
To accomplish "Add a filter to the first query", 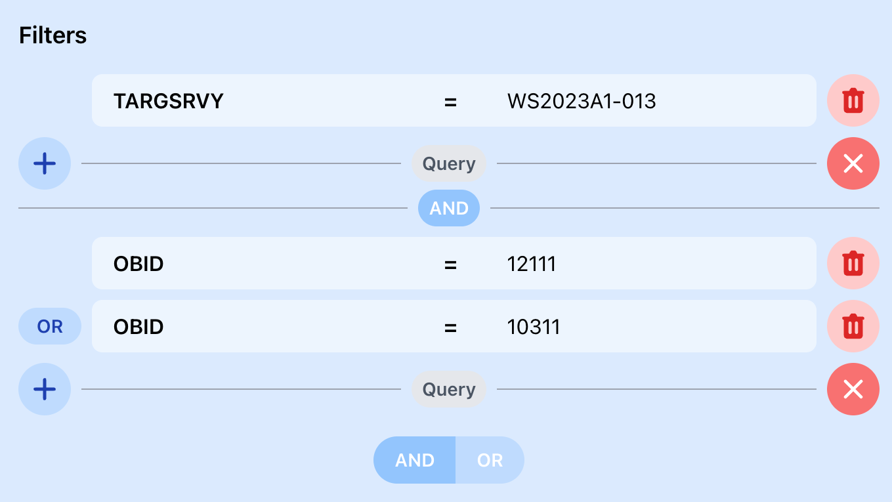I will point(45,163).
